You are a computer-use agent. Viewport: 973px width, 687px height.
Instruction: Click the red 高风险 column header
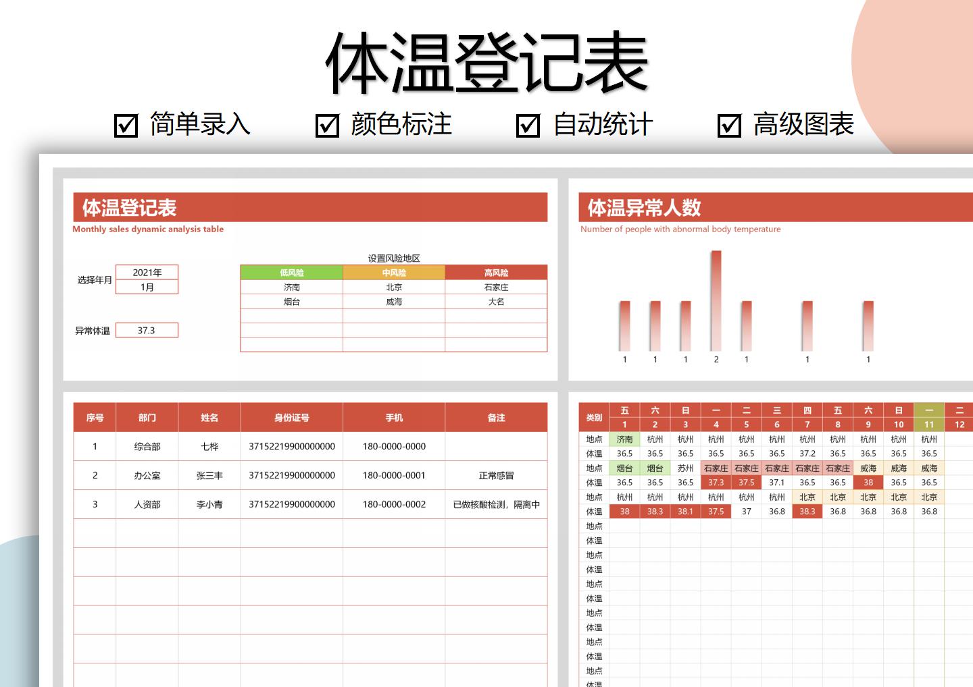497,272
